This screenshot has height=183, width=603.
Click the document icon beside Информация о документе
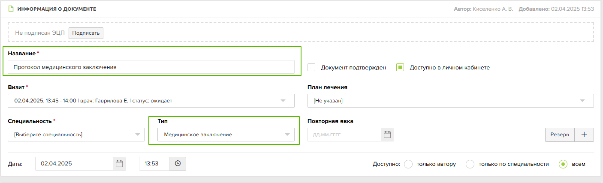(x=11, y=9)
